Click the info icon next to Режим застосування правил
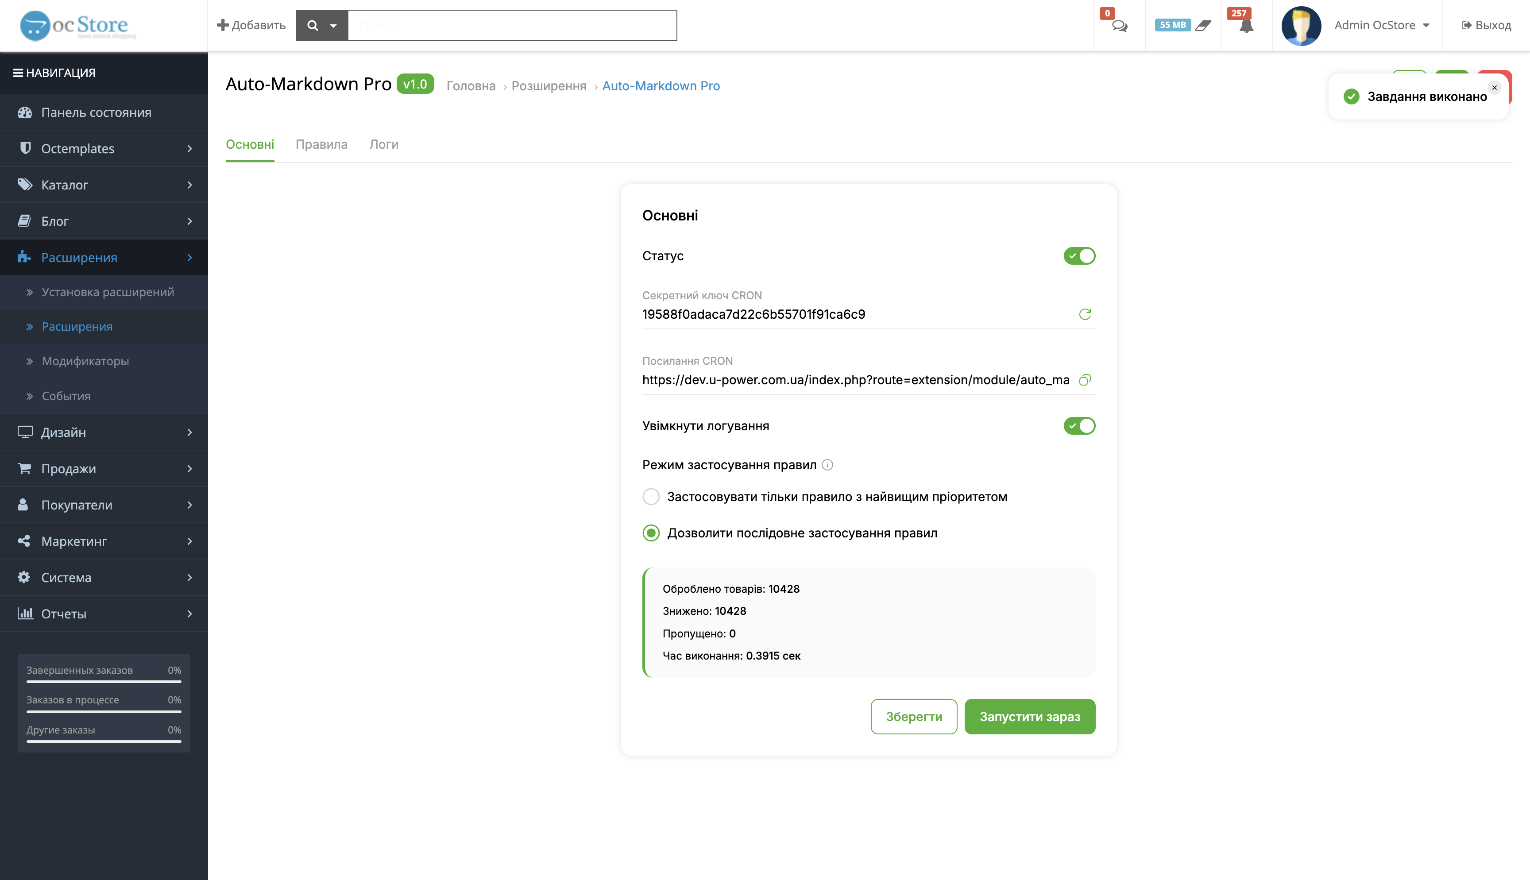Screen dimensions: 1530x880 coord(828,465)
